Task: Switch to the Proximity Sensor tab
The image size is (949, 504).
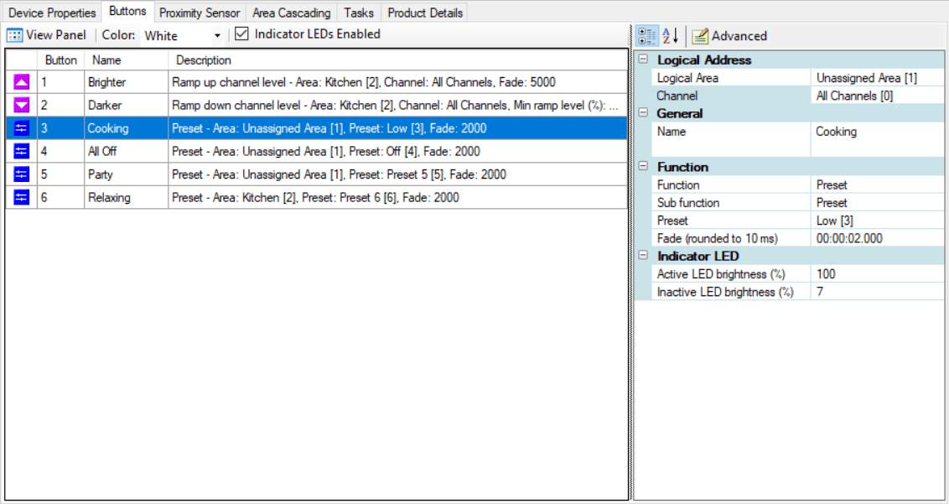Action: pos(199,12)
